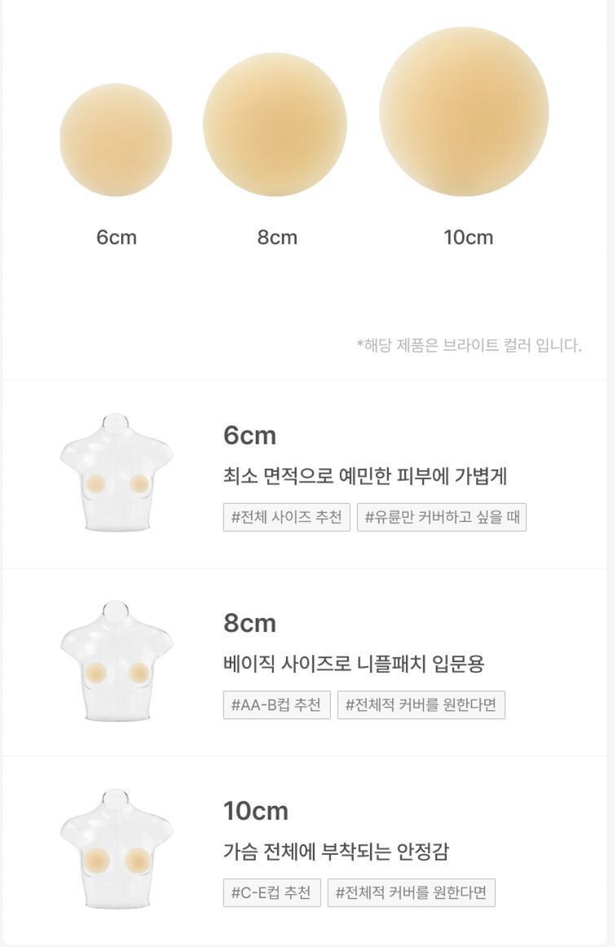Image resolution: width=615 pixels, height=947 pixels.
Task: Click the 6cm label under the smallest patch
Action: pyautogui.click(x=116, y=237)
